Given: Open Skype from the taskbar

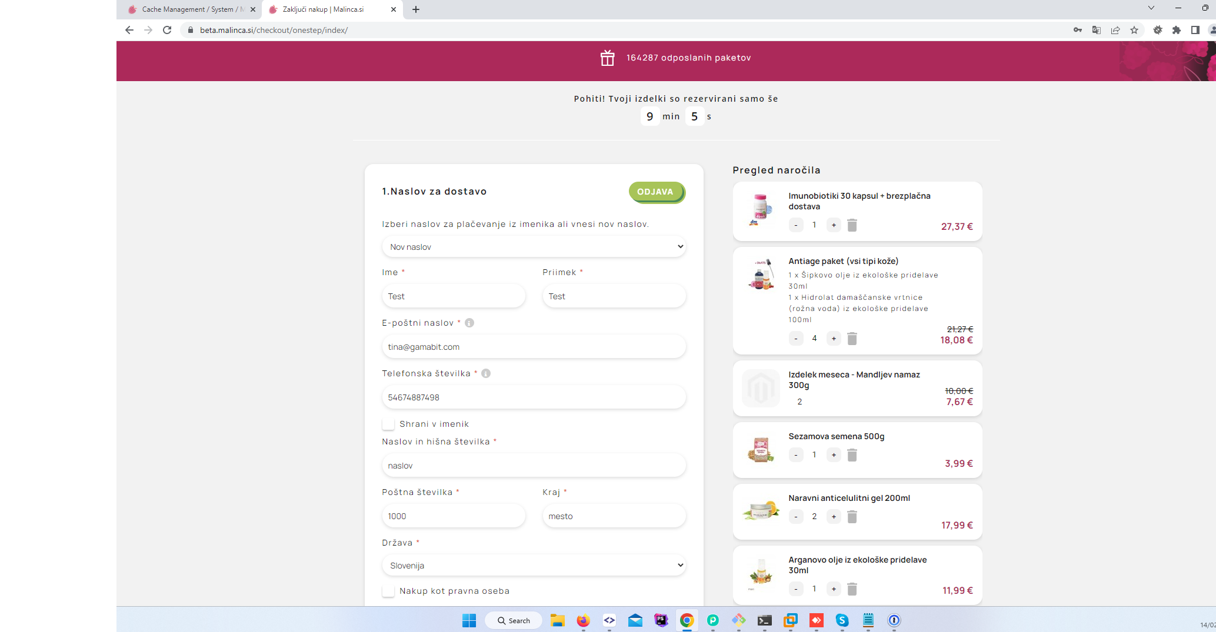Looking at the screenshot, I should tap(842, 620).
